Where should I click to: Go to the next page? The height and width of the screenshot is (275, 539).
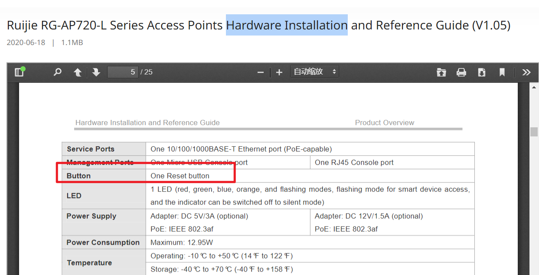pos(96,72)
